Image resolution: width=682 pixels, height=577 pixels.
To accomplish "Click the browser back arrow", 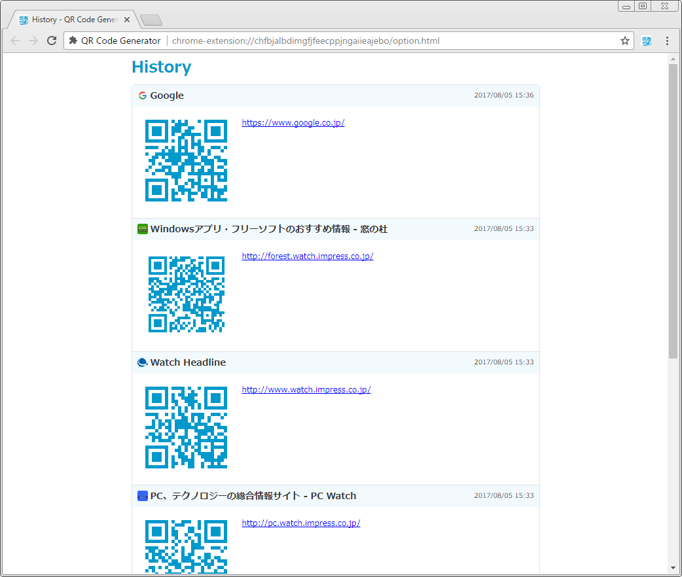I will 15,41.
